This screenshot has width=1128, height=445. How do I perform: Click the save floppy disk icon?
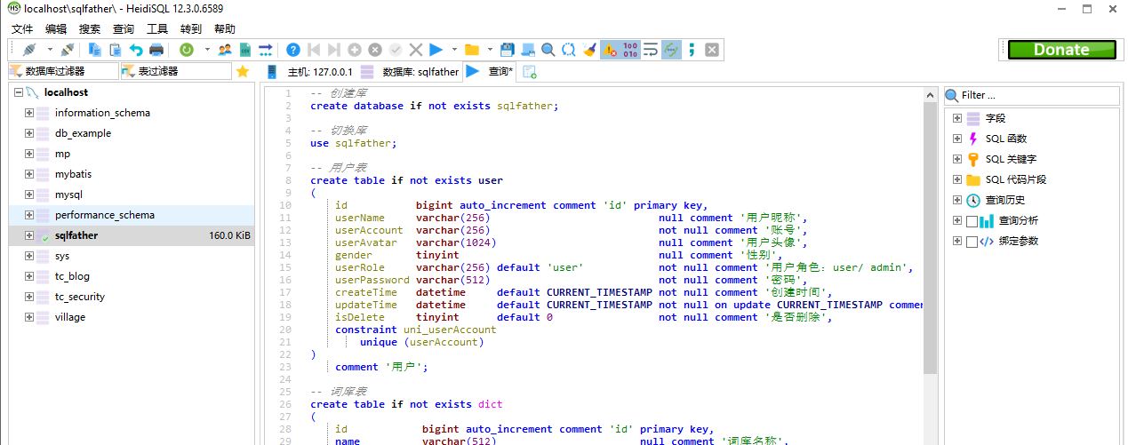tap(508, 50)
